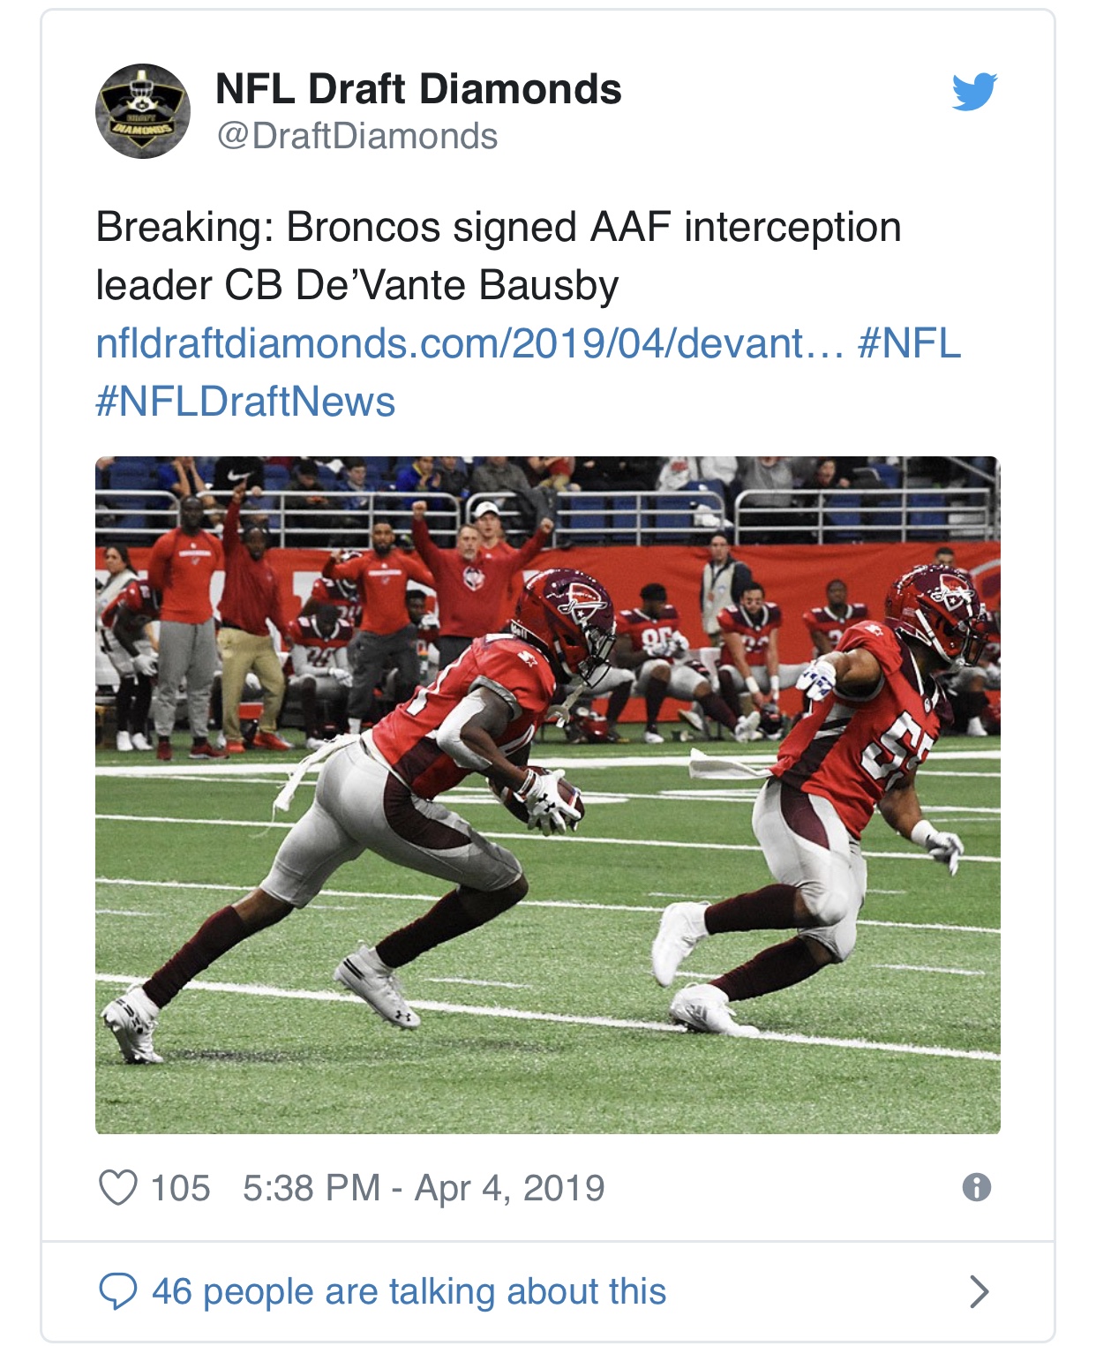Expand the conversation with the right chevron
Image resolution: width=1096 pixels, height=1346 pixels.
(979, 1291)
